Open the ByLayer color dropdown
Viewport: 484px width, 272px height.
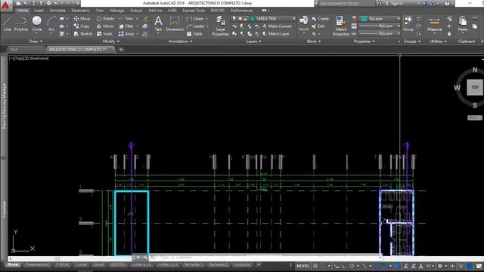[399, 18]
